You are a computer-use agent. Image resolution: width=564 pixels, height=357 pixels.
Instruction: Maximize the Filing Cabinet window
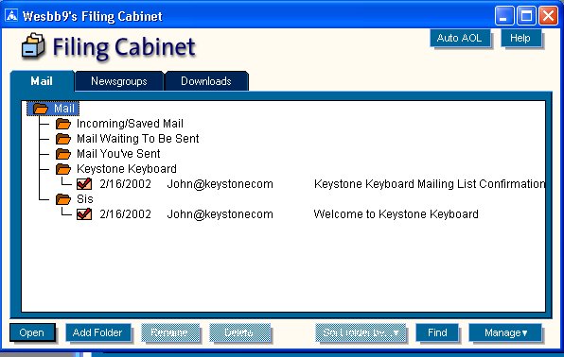526,16
